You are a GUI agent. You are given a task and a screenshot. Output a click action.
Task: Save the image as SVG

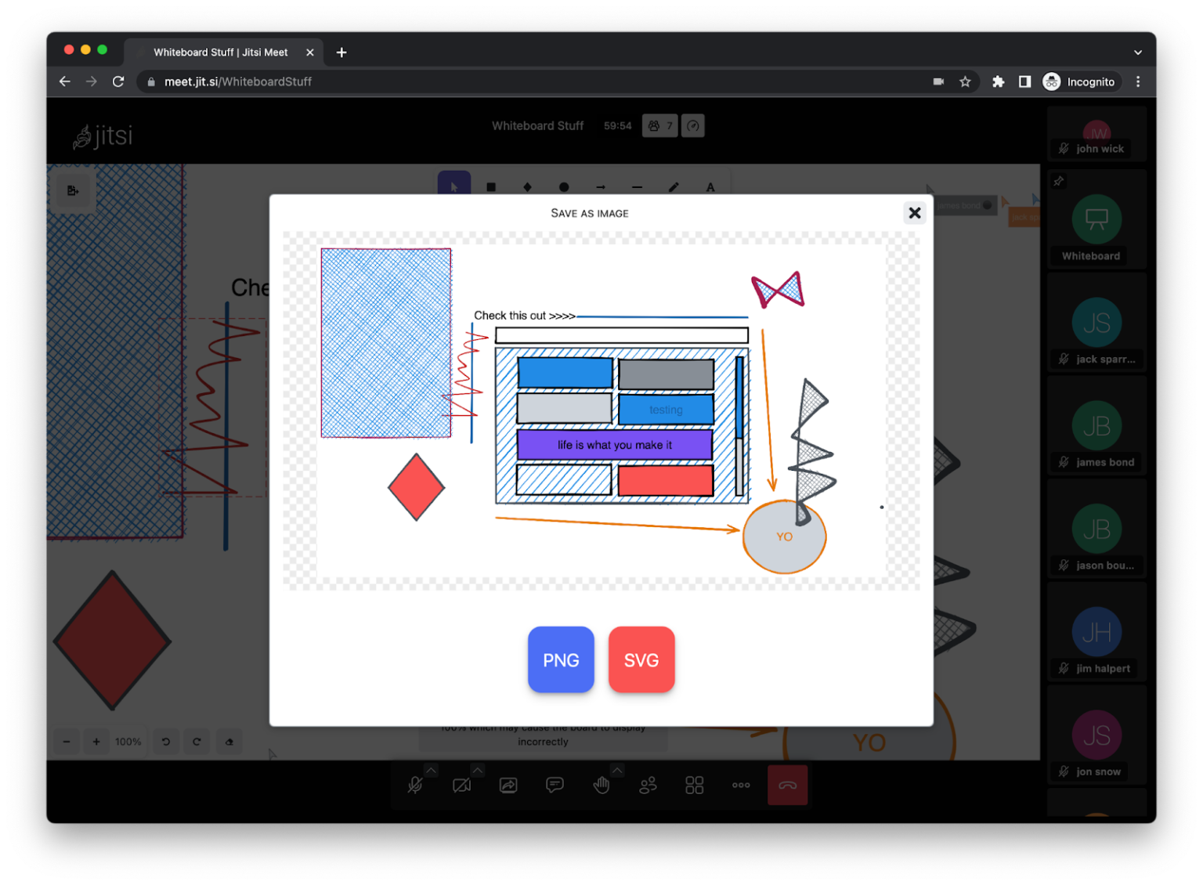pyautogui.click(x=641, y=659)
